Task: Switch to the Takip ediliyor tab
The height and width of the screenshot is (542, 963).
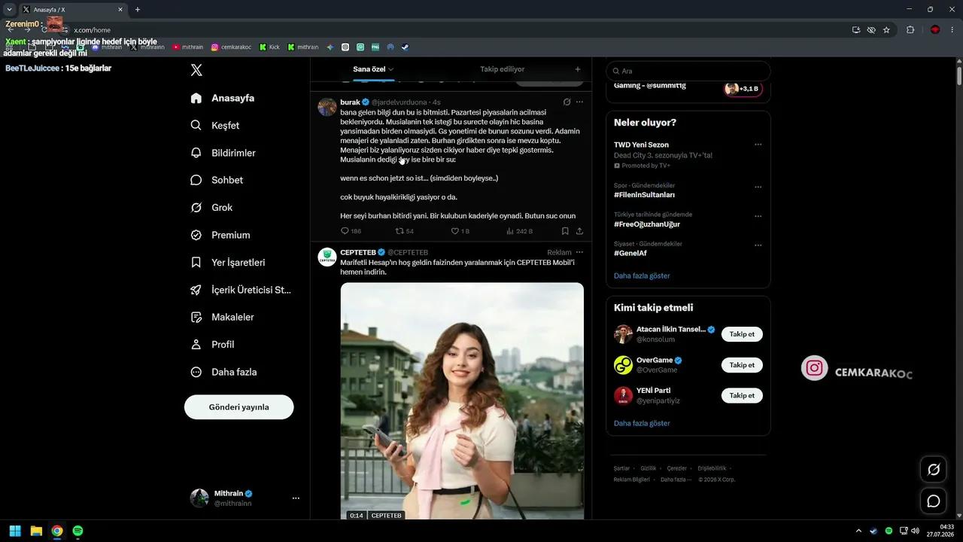Action: 502,69
